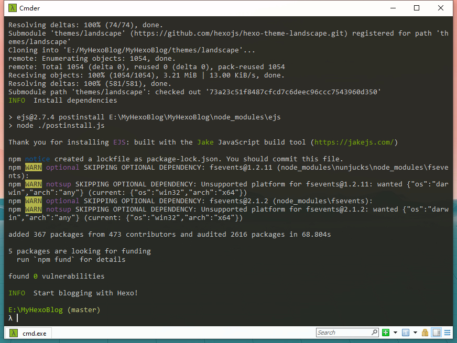This screenshot has height=343, width=457.
Task: Click WARN badge on fsevents@1.2.11 optional line
Action: pos(33,168)
